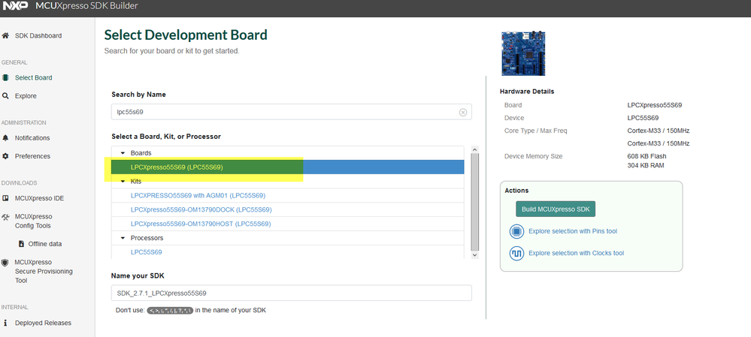Click the Pins tool icon

pyautogui.click(x=516, y=232)
